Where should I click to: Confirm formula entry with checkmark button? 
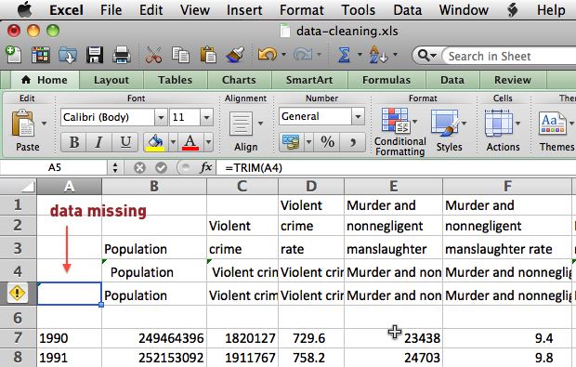161,168
